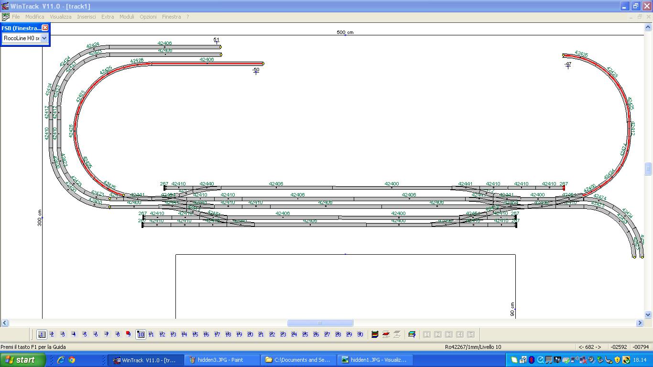Open the Opzioni menu
653x367 pixels.
(x=148, y=17)
